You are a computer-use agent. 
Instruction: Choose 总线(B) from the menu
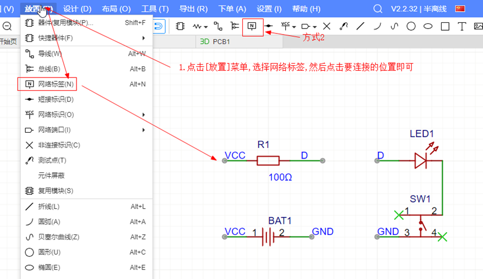click(x=87, y=69)
